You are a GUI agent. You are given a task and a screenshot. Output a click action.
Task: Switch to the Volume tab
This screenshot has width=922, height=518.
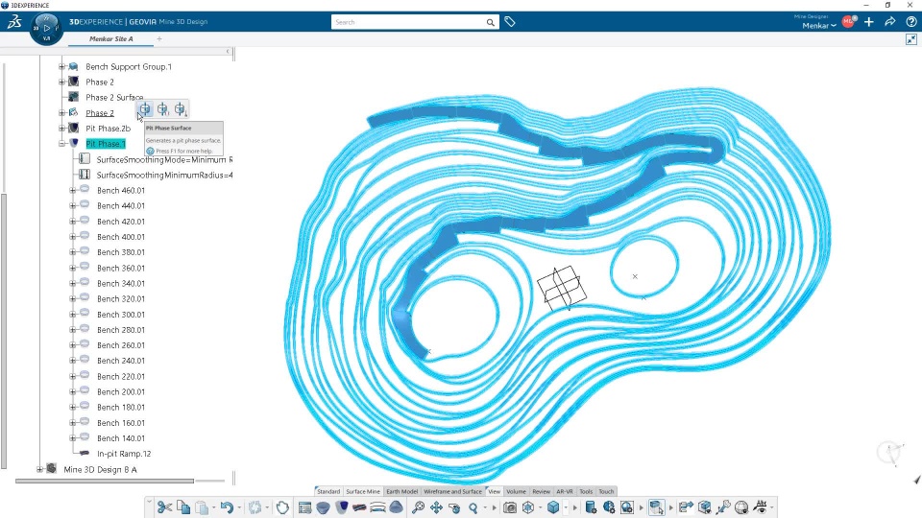tap(516, 491)
